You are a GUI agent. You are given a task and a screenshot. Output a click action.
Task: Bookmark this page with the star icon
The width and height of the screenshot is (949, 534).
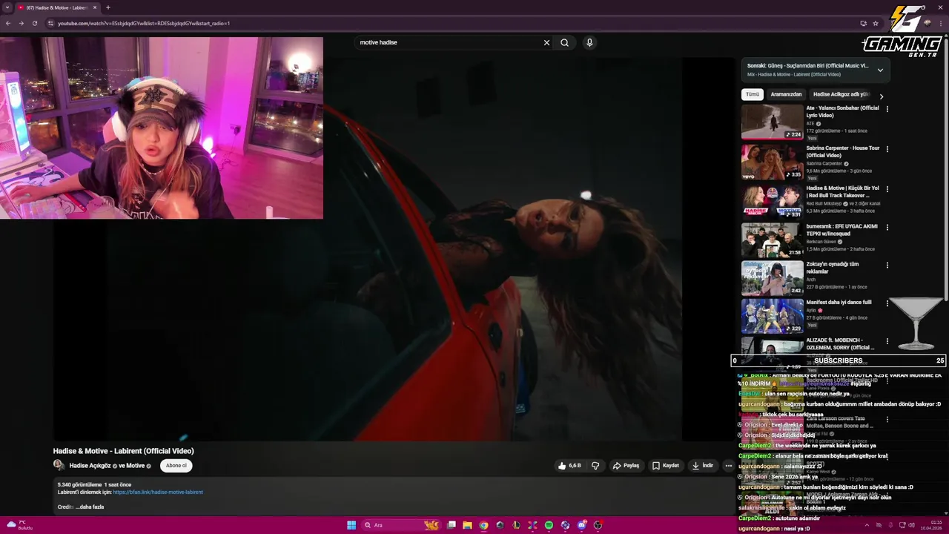(876, 23)
